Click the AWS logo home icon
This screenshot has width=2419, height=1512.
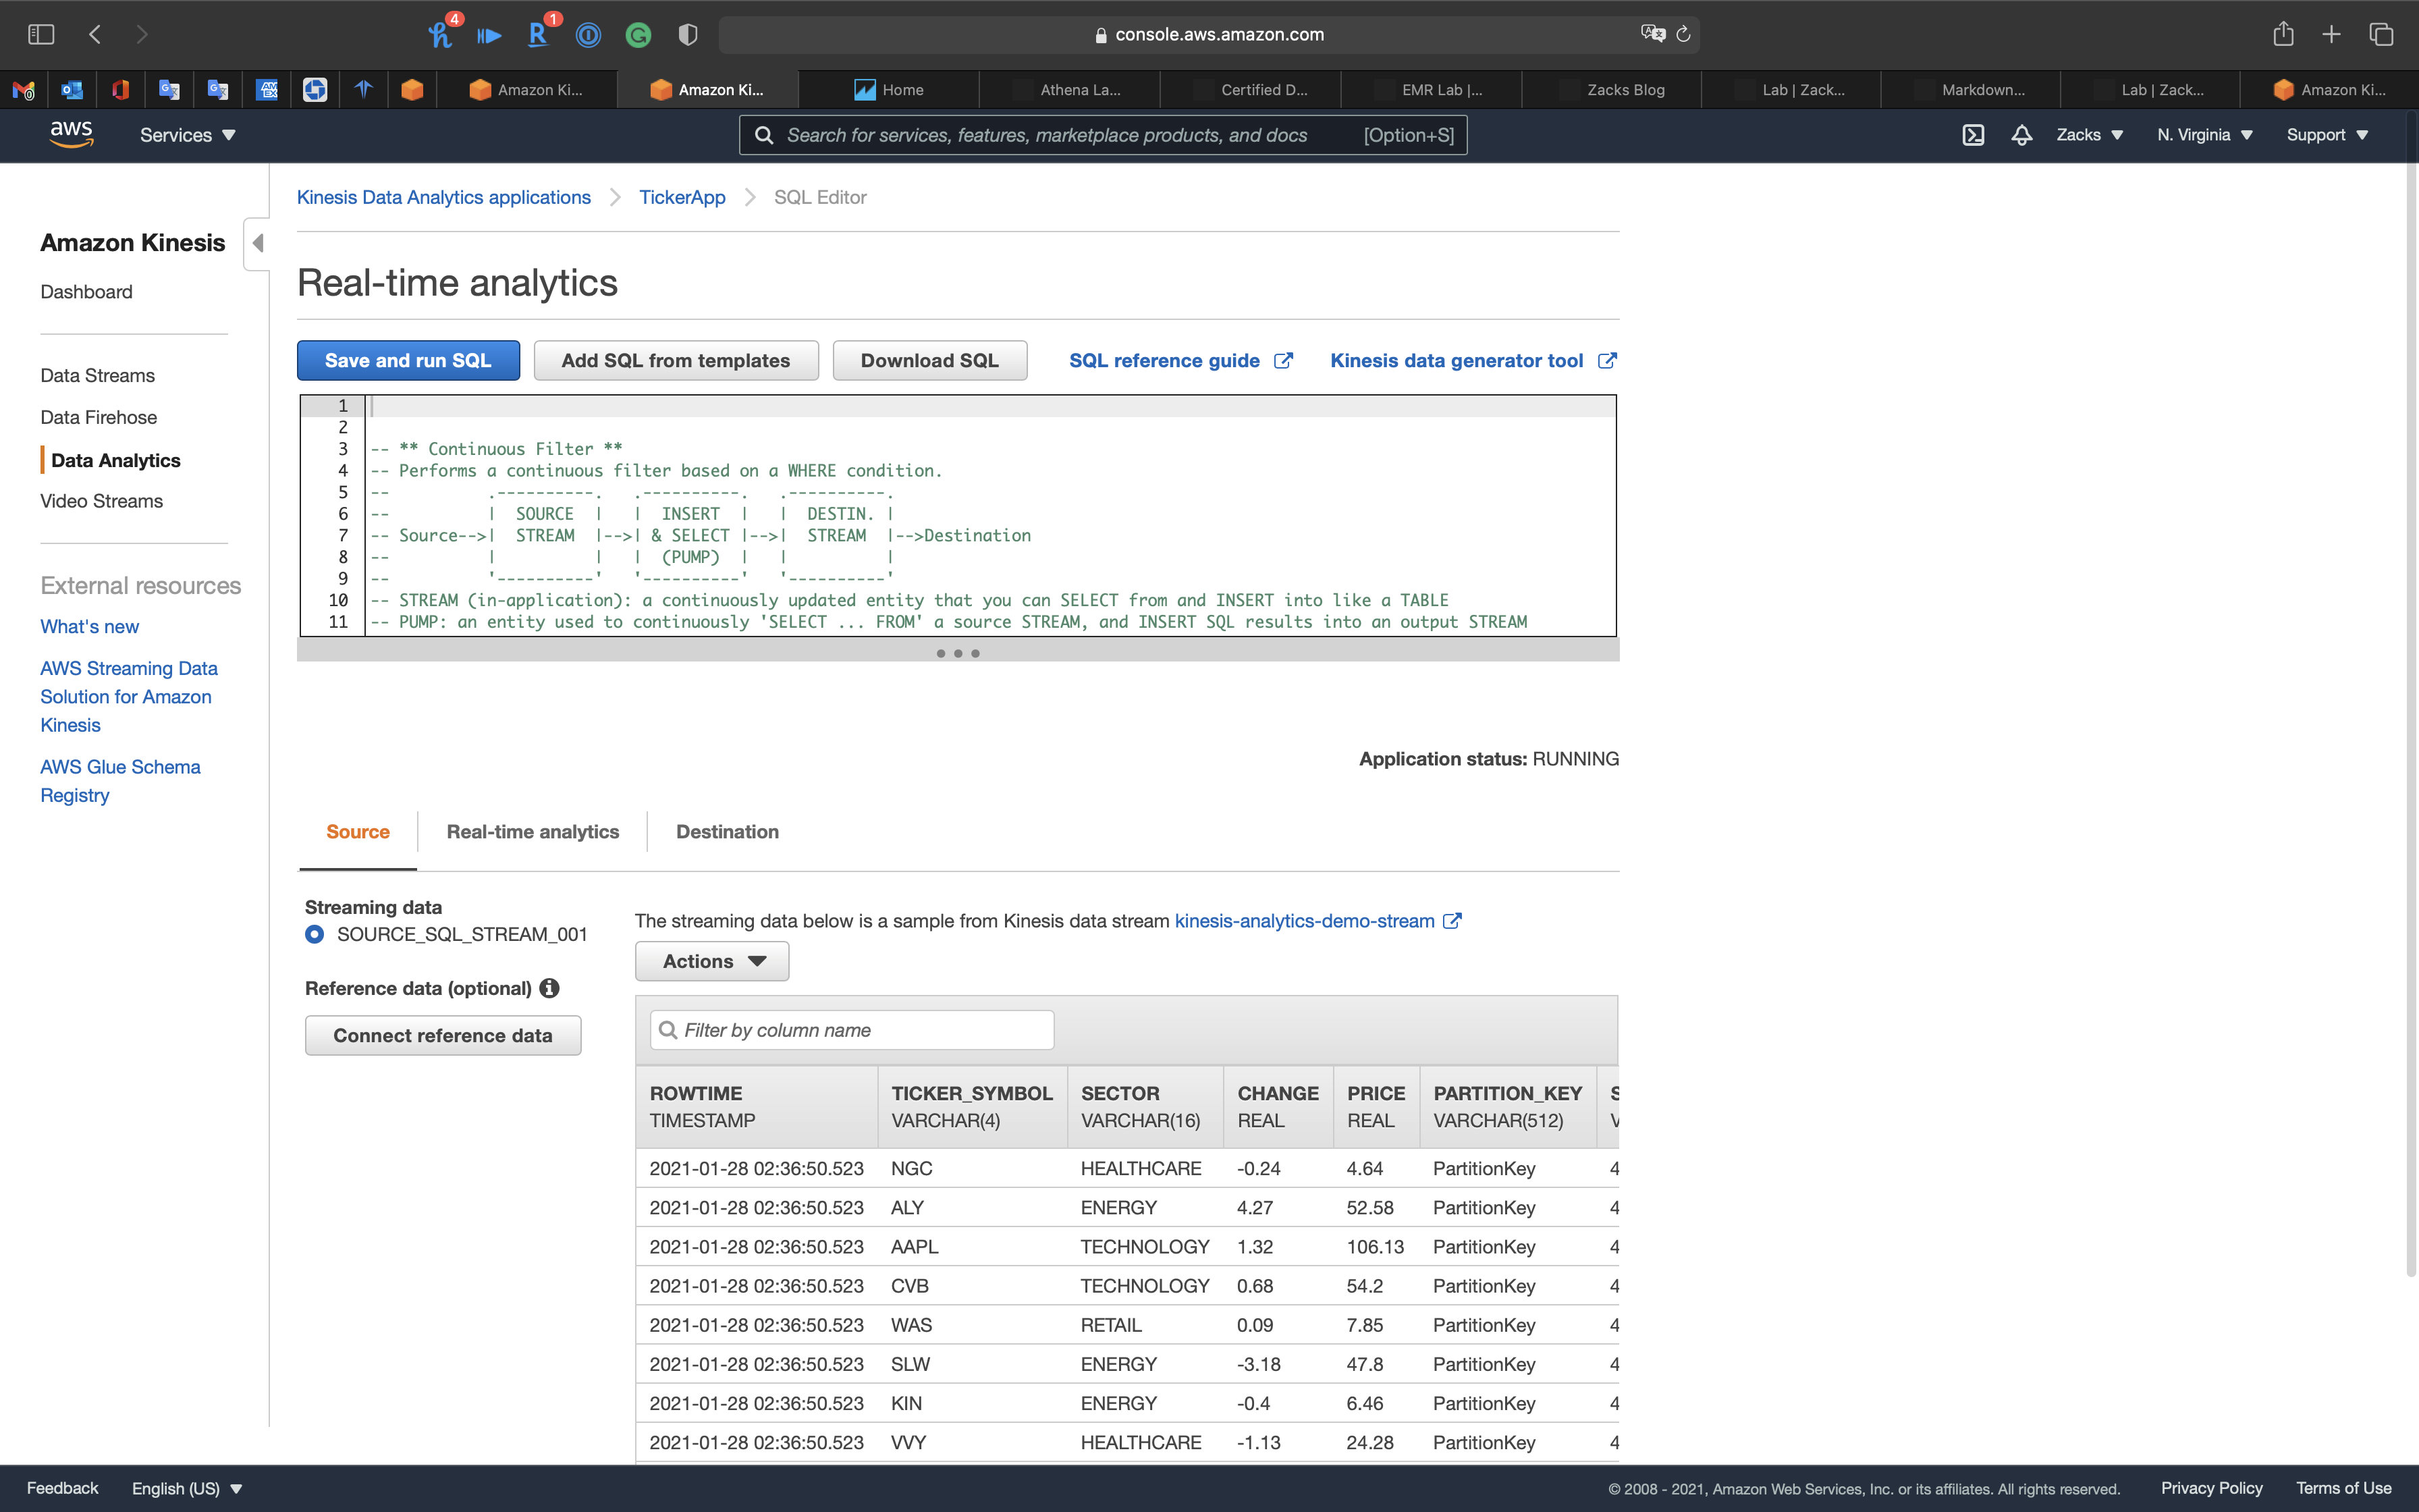pyautogui.click(x=71, y=134)
